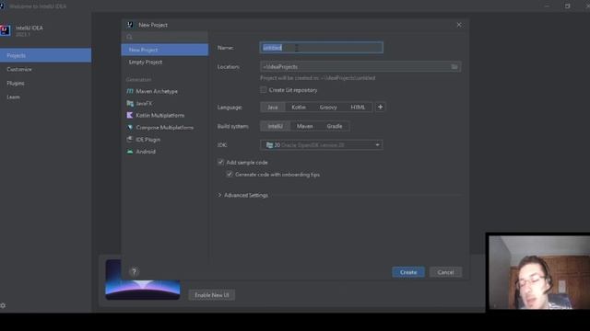
Task: Select HTML language option
Action: coord(358,107)
